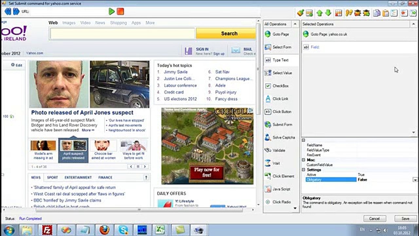This screenshot has width=419, height=236.
Task: Click the yellow Yahoo Search button
Action: [x=226, y=33]
